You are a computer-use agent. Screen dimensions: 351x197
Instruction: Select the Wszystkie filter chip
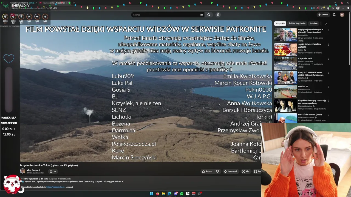pyautogui.click(x=280, y=24)
